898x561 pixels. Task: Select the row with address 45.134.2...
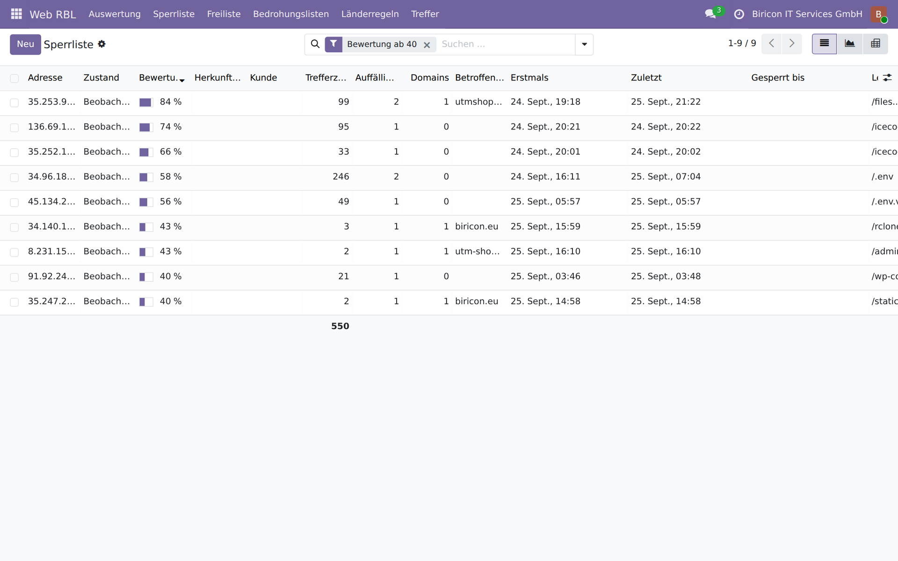(14, 202)
